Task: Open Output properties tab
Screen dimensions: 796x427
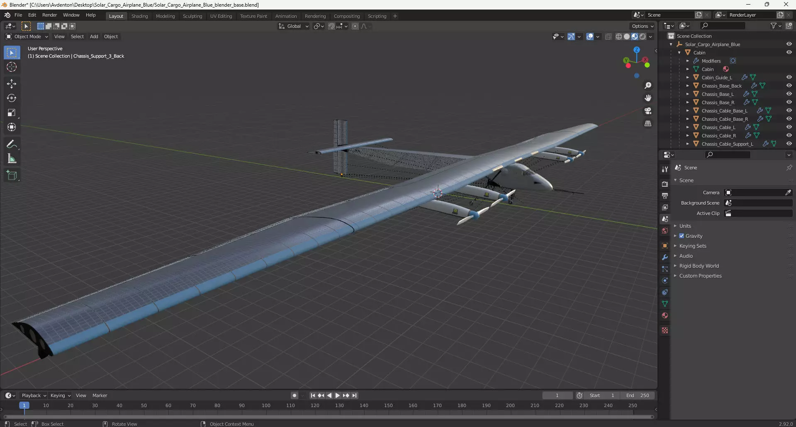Action: pyautogui.click(x=665, y=195)
